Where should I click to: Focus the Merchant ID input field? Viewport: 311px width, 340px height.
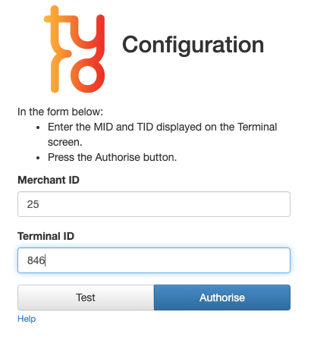(x=154, y=204)
